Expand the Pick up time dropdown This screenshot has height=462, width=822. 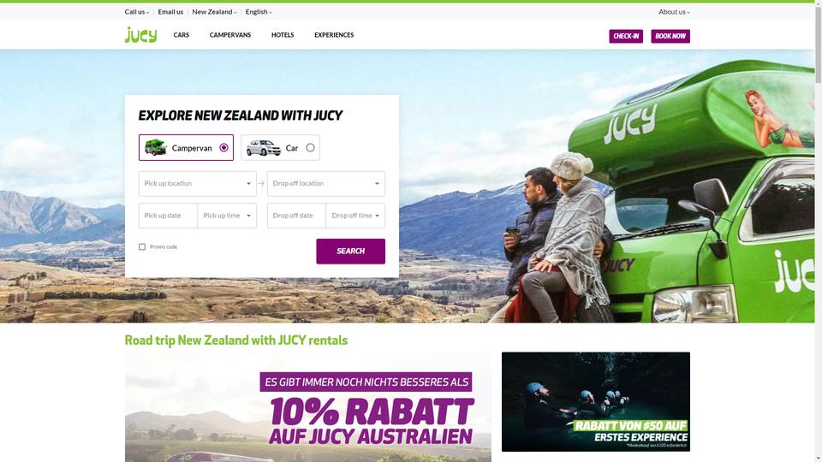pyautogui.click(x=227, y=216)
